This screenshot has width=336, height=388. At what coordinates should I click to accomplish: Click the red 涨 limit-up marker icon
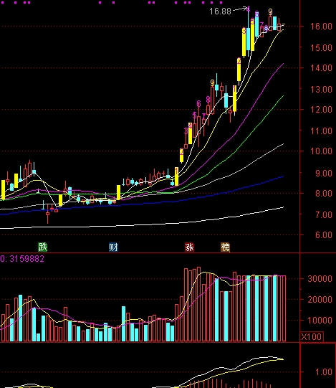pos(189,247)
